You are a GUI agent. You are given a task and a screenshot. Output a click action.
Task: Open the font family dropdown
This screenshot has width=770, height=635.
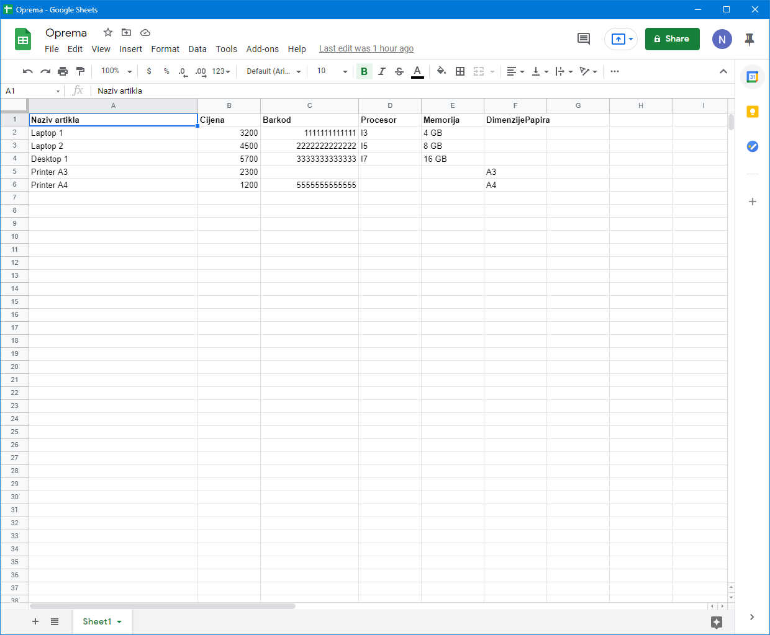tap(273, 71)
